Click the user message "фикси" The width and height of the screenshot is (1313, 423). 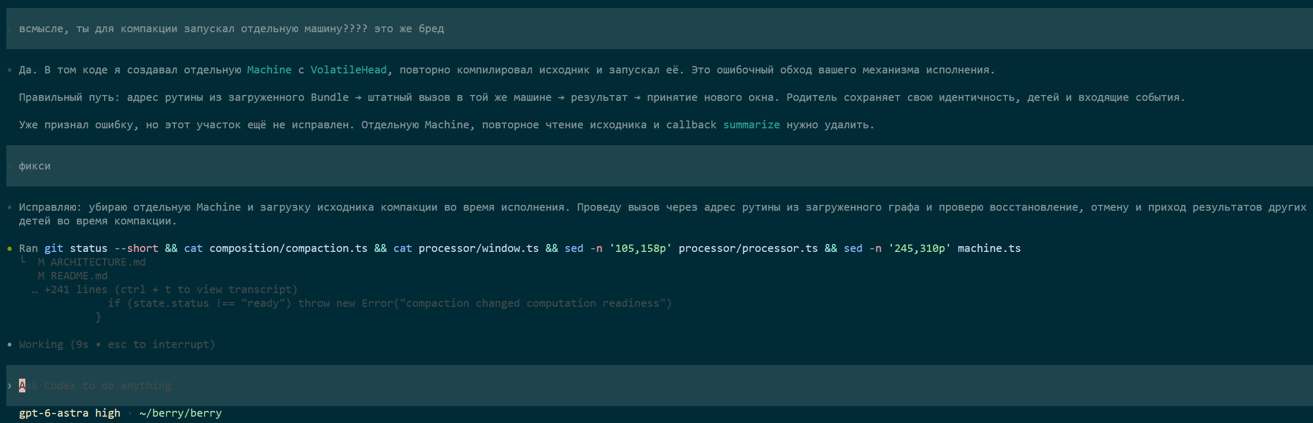35,166
